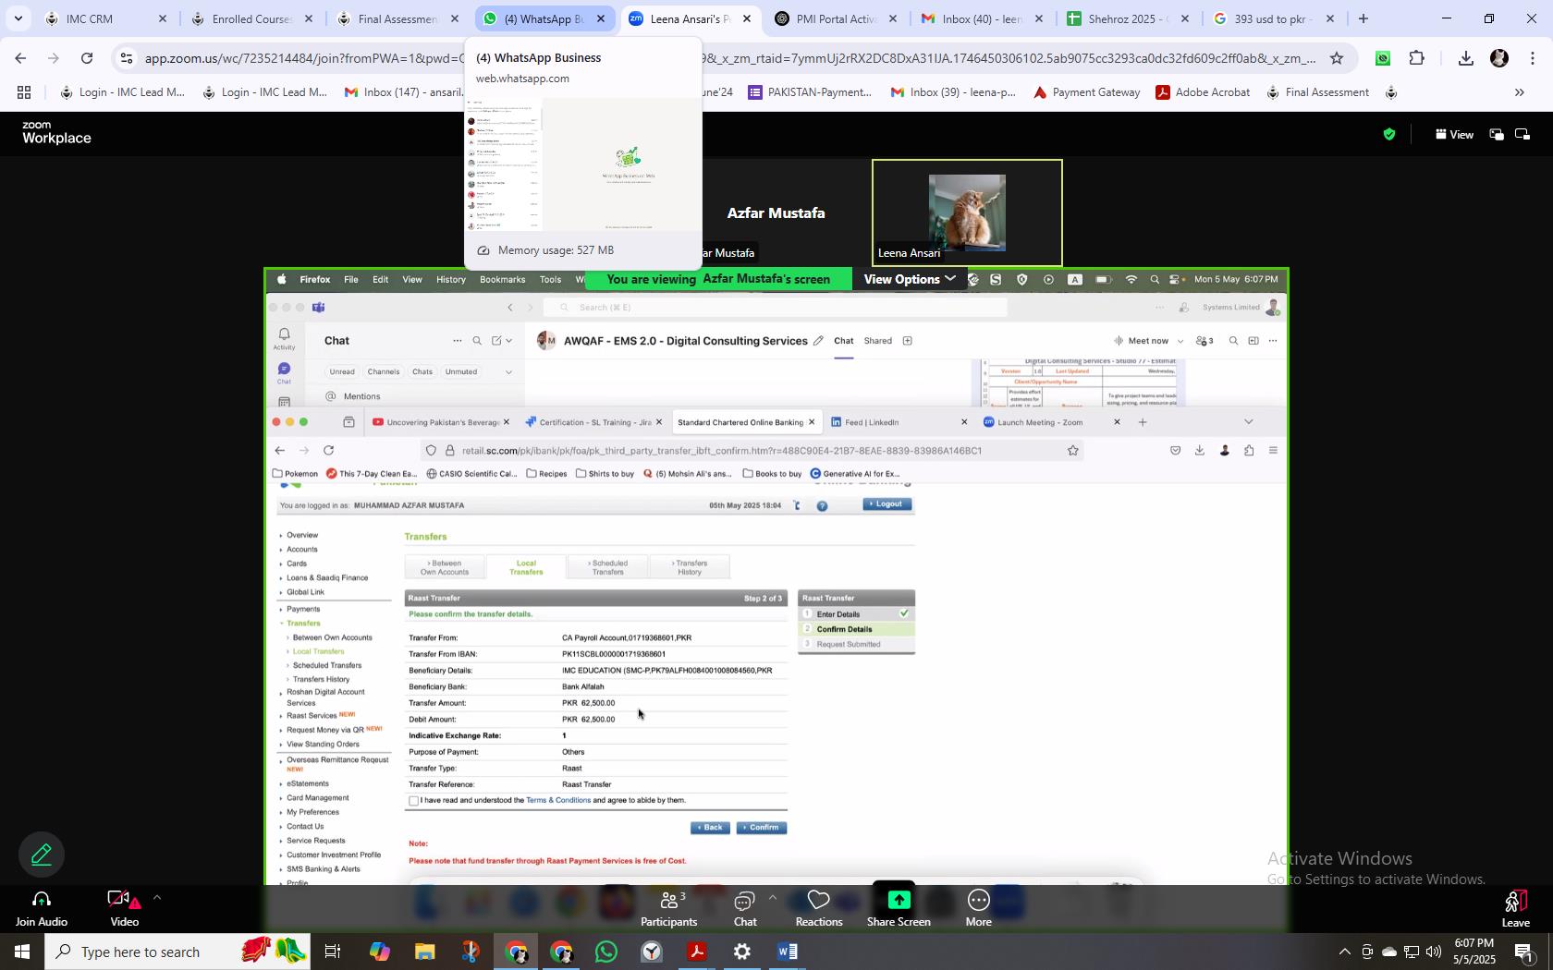This screenshot has height=970, width=1553.
Task: Open Payment Gateway bookmark
Action: [1086, 92]
